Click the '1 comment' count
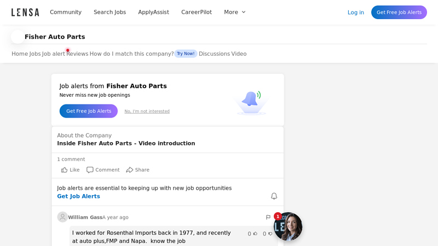This screenshot has width=438, height=246. click(x=71, y=159)
